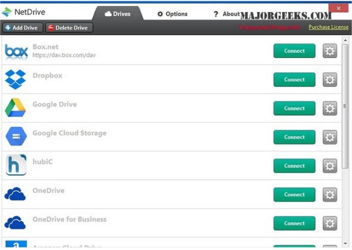The width and height of the screenshot is (352, 250).
Task: Click scrollbar down arrow
Action: 345,243
